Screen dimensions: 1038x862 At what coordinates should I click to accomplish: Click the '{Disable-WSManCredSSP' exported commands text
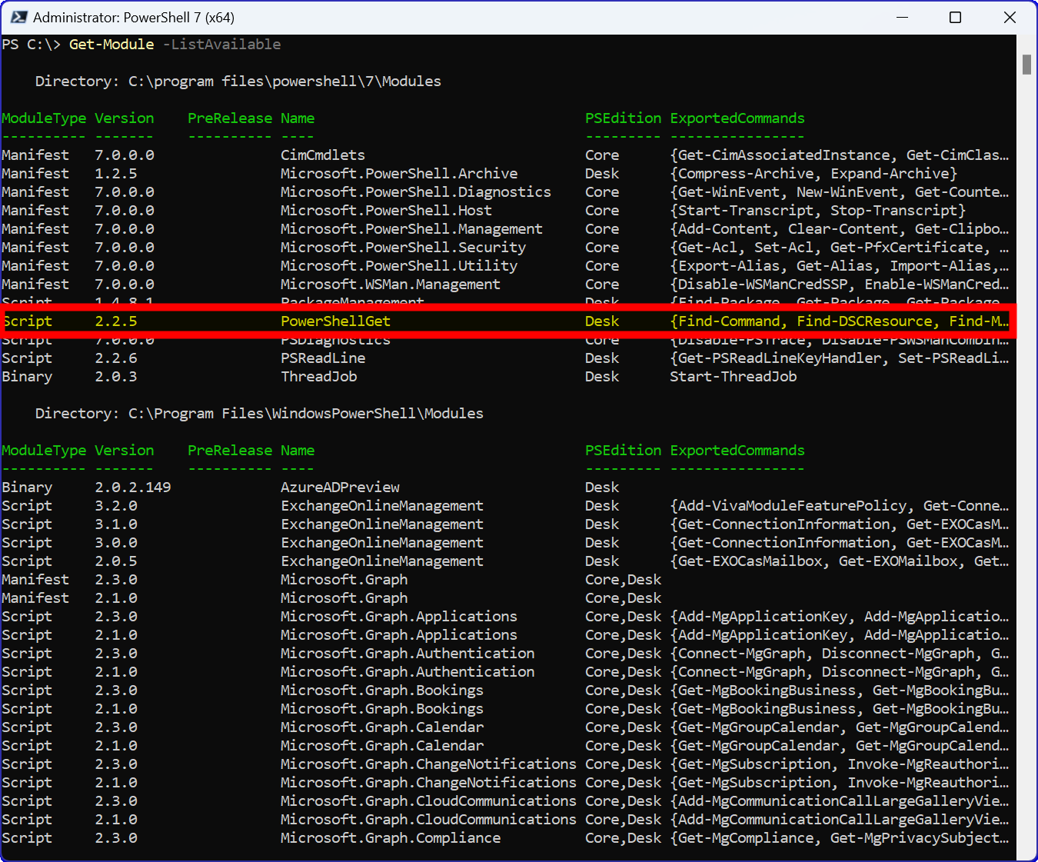[763, 285]
